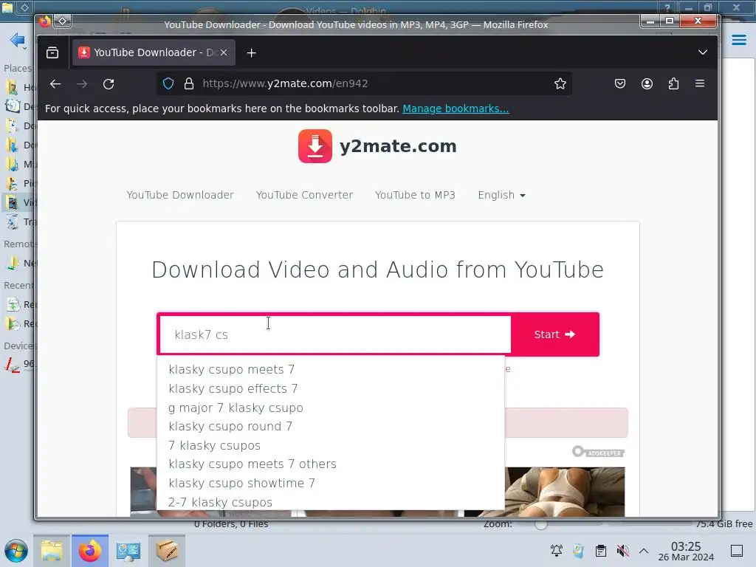Open Firefox View icon left of tab
Viewport: 756px width, 567px height.
click(x=52, y=52)
